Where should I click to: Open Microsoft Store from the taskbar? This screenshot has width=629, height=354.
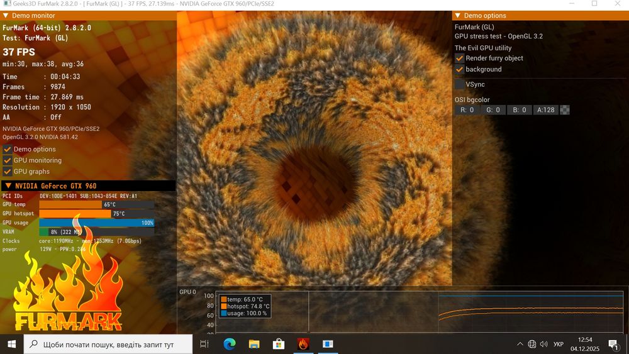click(x=279, y=344)
